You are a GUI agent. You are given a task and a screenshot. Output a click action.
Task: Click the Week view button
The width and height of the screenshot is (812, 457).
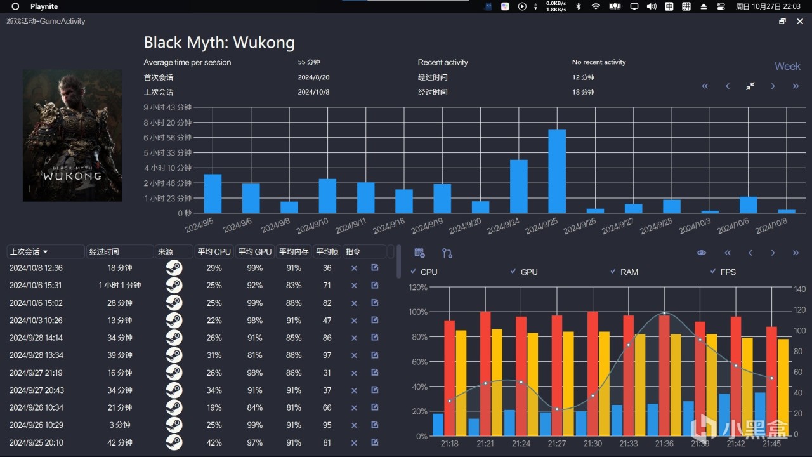[787, 66]
